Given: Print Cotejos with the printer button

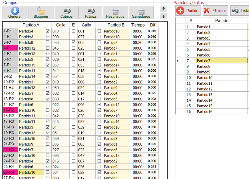Looking at the screenshot, I should [67, 12].
